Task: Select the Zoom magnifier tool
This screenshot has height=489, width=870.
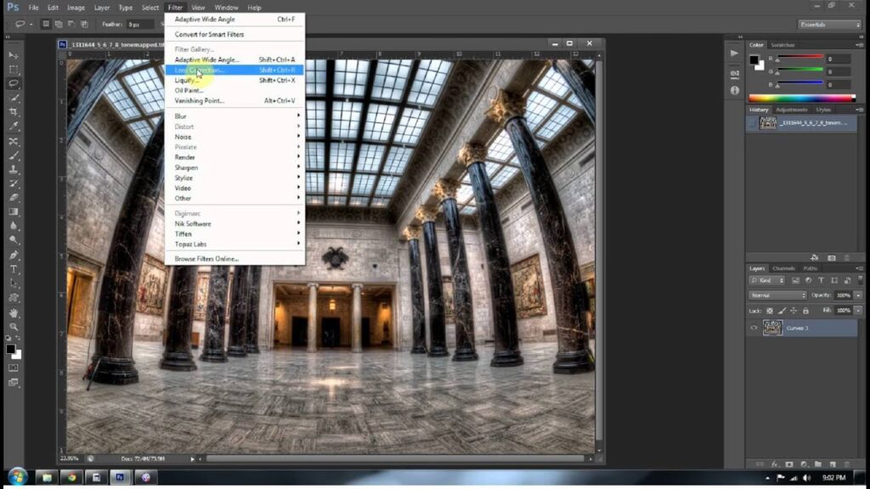Action: tap(14, 326)
